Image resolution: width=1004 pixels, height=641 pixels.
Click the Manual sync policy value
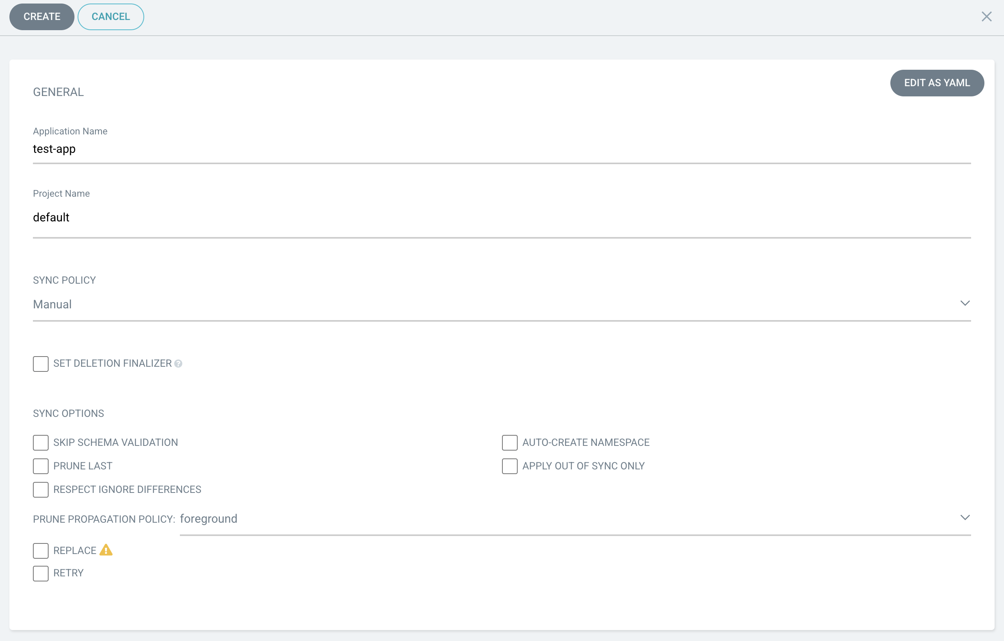tap(52, 304)
